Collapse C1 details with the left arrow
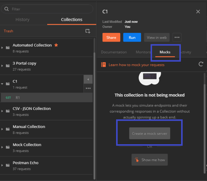The height and width of the screenshot is (181, 207). [88, 79]
